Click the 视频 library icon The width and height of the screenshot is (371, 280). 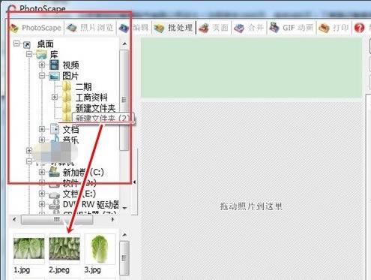[54, 65]
